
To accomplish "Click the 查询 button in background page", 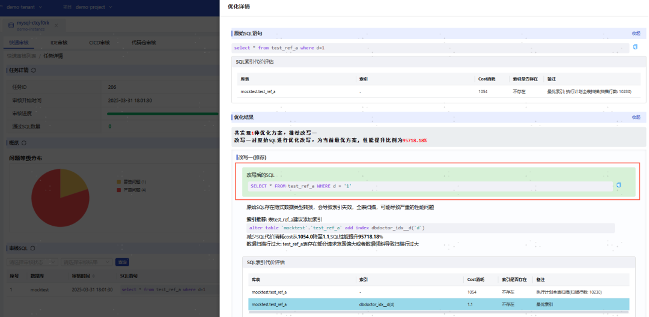I will coord(121,262).
